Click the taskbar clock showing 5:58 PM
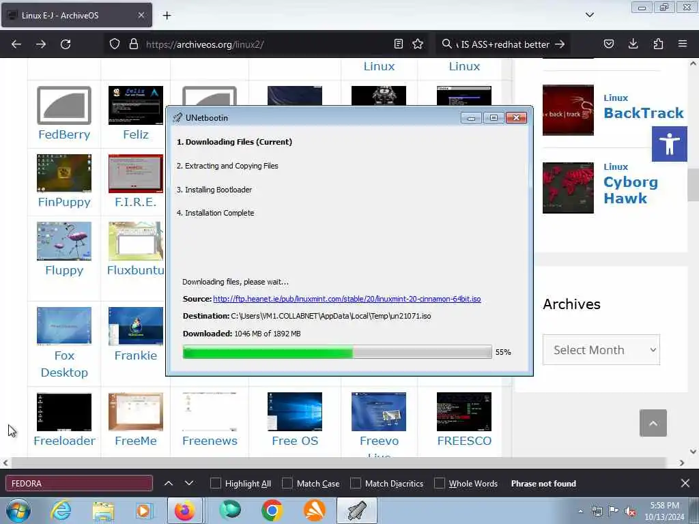The image size is (699, 524). (664, 511)
